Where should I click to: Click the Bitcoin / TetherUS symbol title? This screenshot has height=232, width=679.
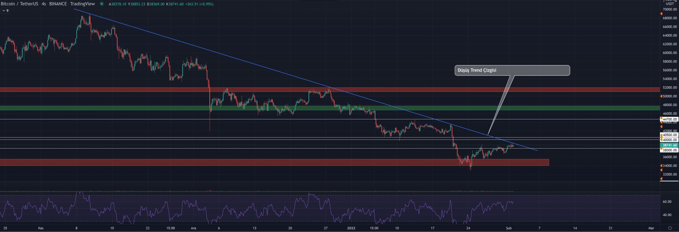pyautogui.click(x=19, y=4)
